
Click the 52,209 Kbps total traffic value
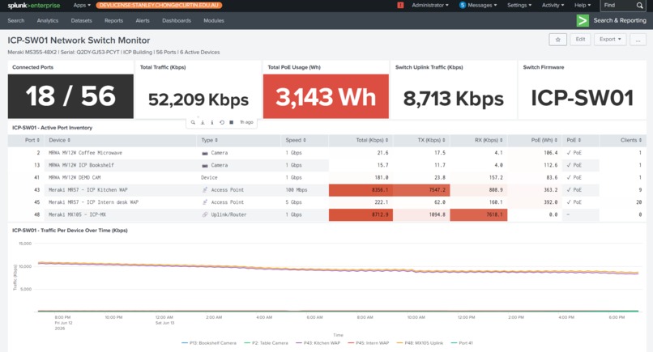click(198, 100)
